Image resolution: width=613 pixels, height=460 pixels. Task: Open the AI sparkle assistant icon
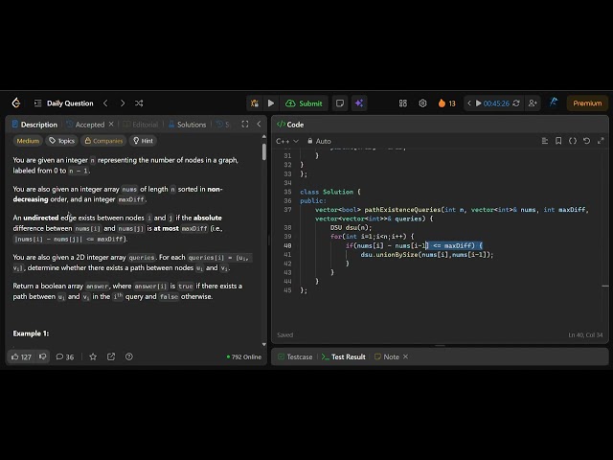tap(359, 103)
